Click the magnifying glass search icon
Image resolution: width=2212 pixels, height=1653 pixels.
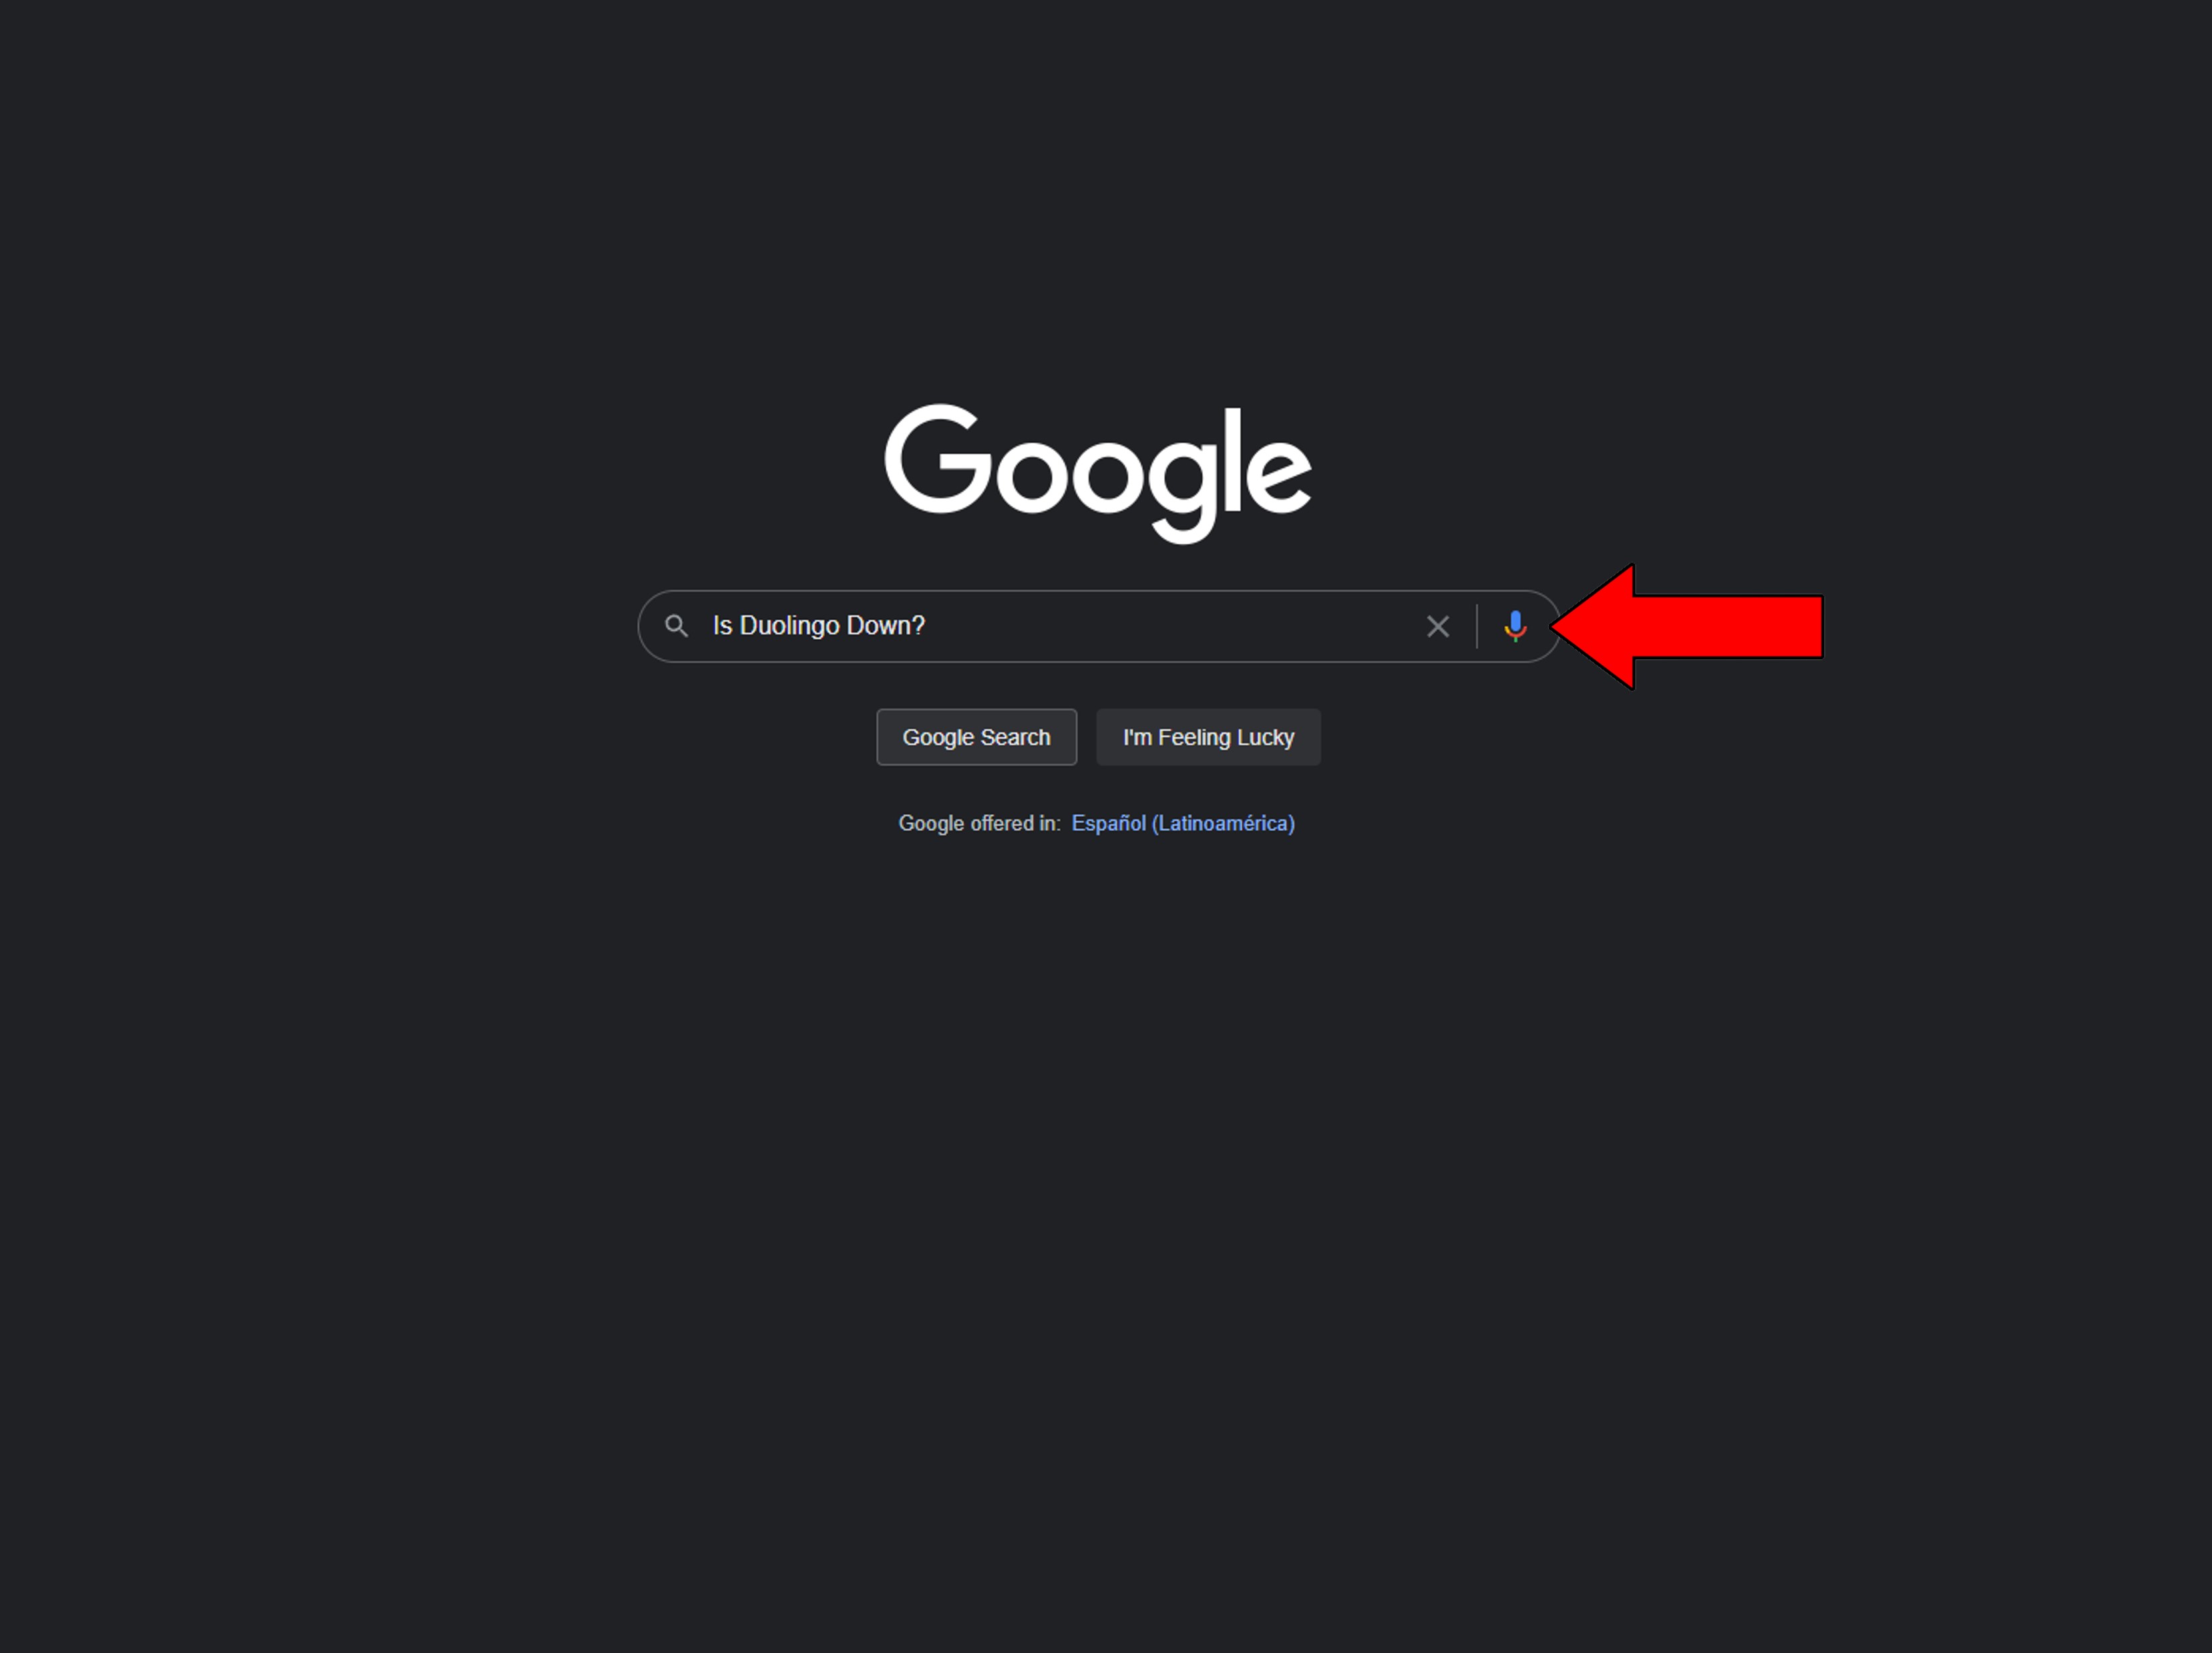(x=676, y=626)
